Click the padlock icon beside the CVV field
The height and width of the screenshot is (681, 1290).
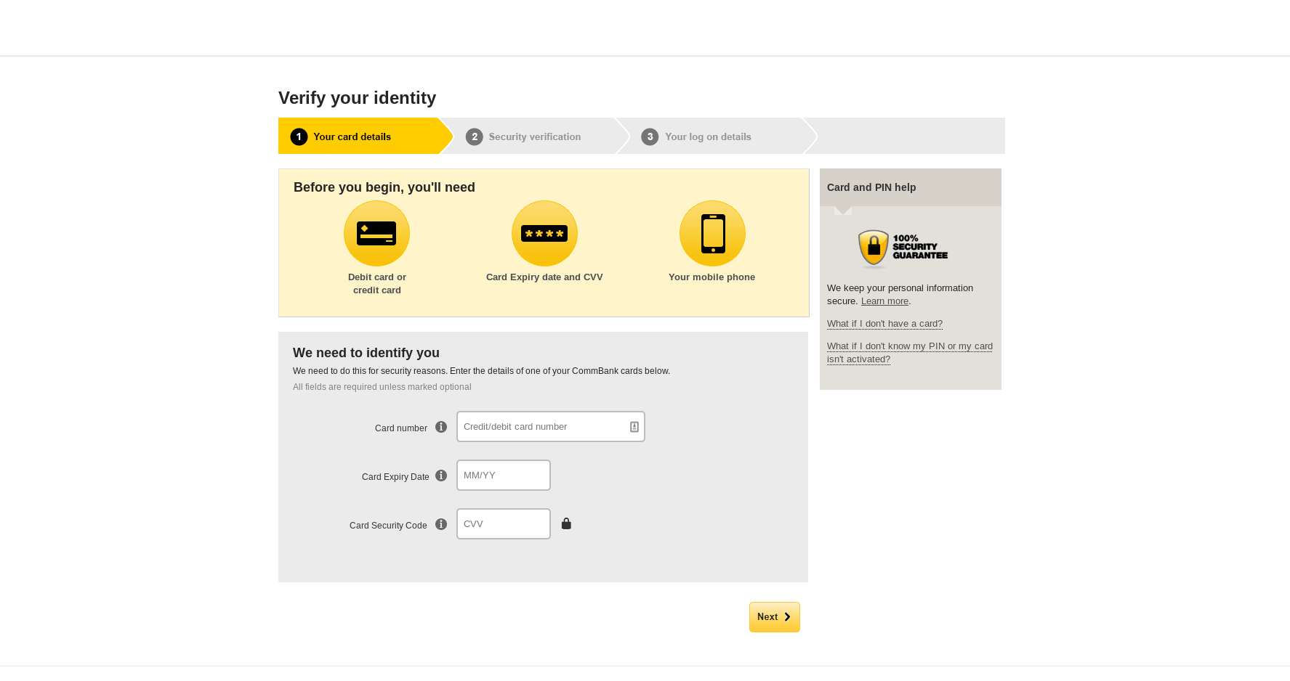tap(566, 523)
